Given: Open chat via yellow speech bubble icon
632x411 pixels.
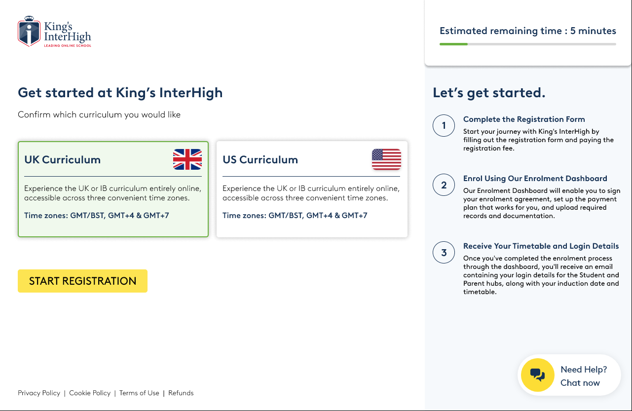Looking at the screenshot, I should tap(538, 375).
